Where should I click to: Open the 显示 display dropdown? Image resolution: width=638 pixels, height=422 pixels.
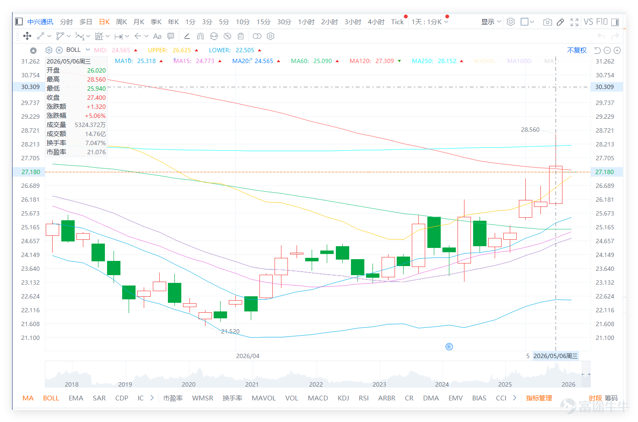coord(491,22)
